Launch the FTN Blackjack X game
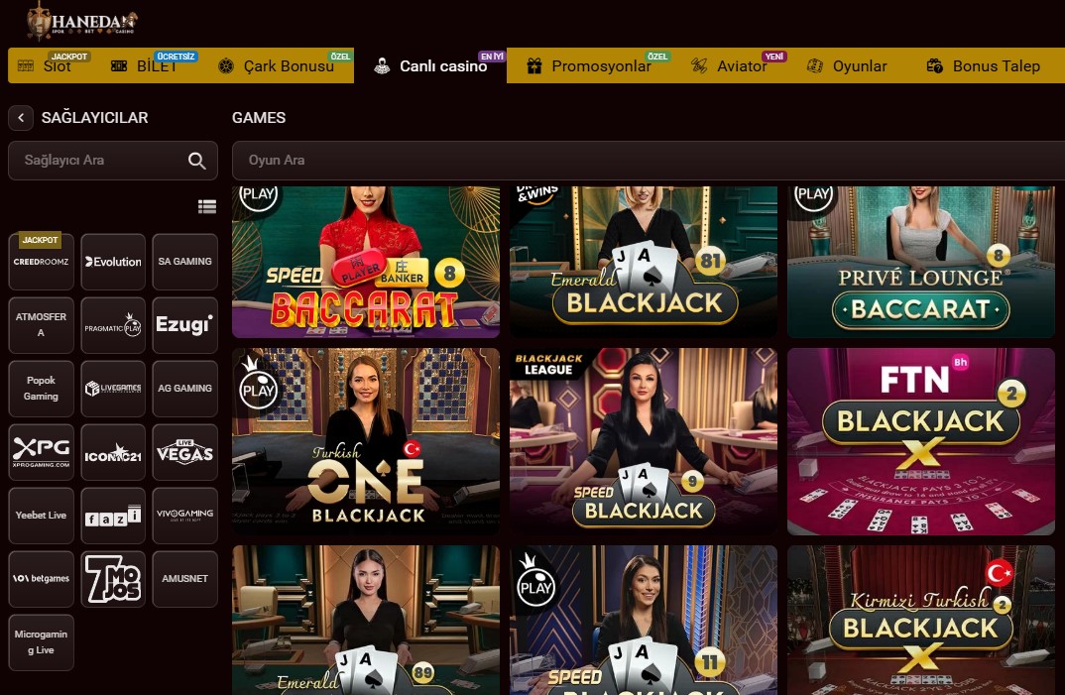1065x695 pixels. coord(920,441)
